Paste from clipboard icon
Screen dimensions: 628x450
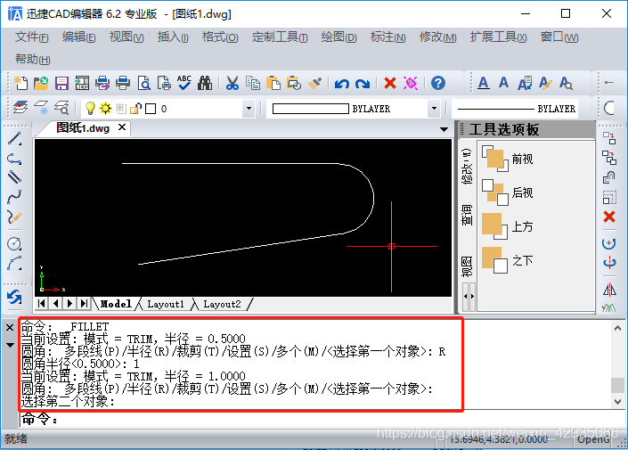pos(273,83)
